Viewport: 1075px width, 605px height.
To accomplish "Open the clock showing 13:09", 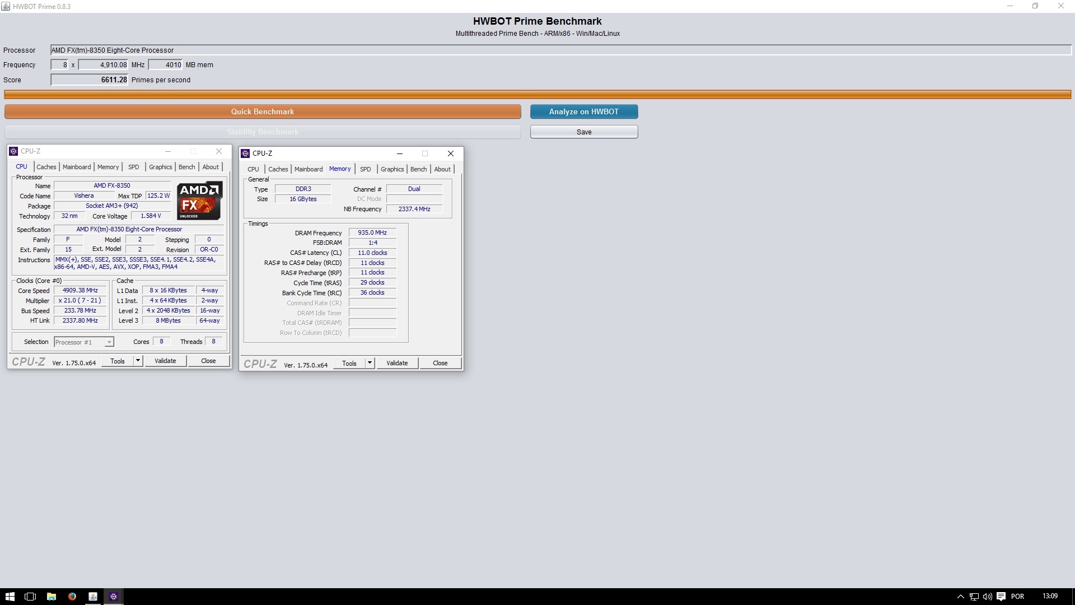I will [x=1050, y=596].
